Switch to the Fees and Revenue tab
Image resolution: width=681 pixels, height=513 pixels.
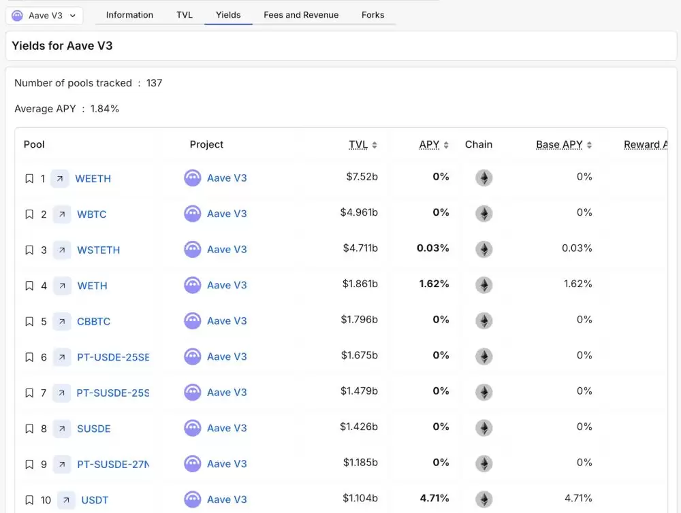[x=301, y=15]
